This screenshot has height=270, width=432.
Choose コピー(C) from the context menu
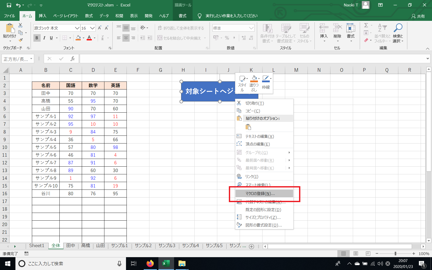264,111
